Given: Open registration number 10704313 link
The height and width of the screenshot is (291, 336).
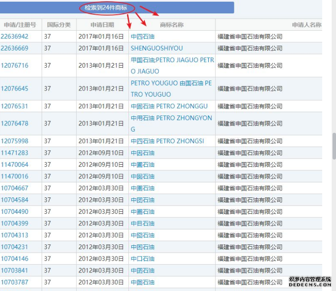Looking at the screenshot, I should [x=14, y=235].
